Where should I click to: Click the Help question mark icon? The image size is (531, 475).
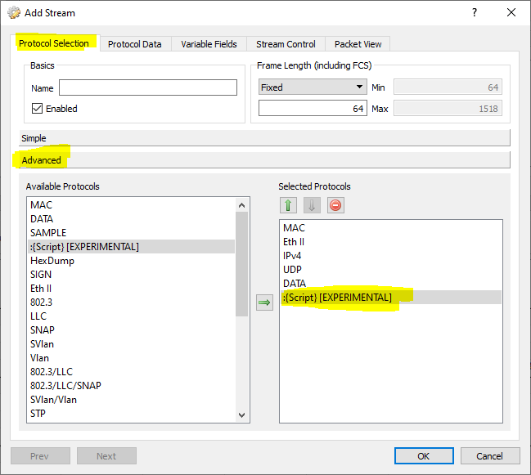tap(475, 13)
